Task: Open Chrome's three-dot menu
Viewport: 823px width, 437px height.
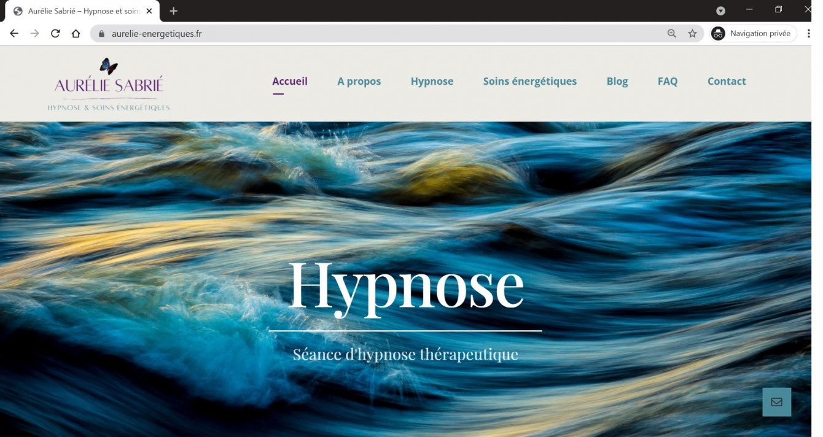Action: pos(808,33)
